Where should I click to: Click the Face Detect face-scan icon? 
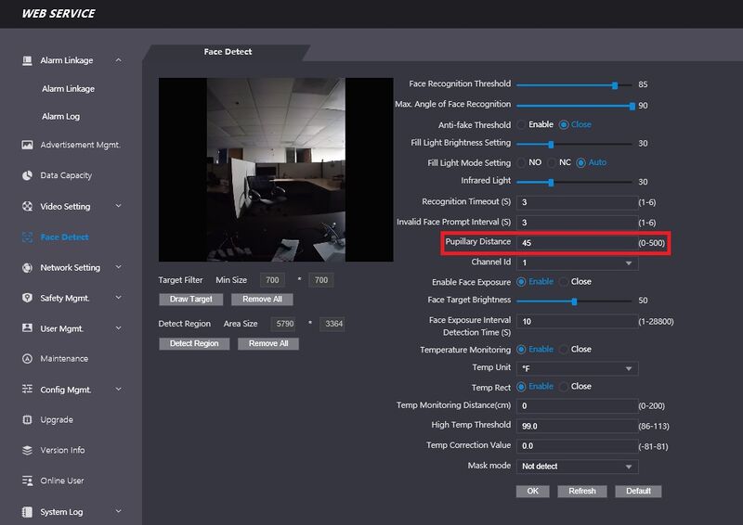point(28,237)
